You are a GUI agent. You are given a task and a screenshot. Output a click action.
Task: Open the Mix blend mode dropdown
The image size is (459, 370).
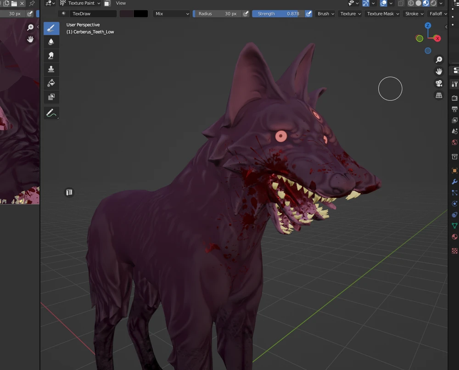pyautogui.click(x=172, y=14)
